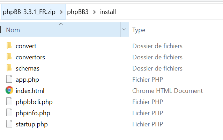This screenshot has width=223, height=140.
Task: Select the phpbbcli.php file icon
Action: (x=9, y=102)
